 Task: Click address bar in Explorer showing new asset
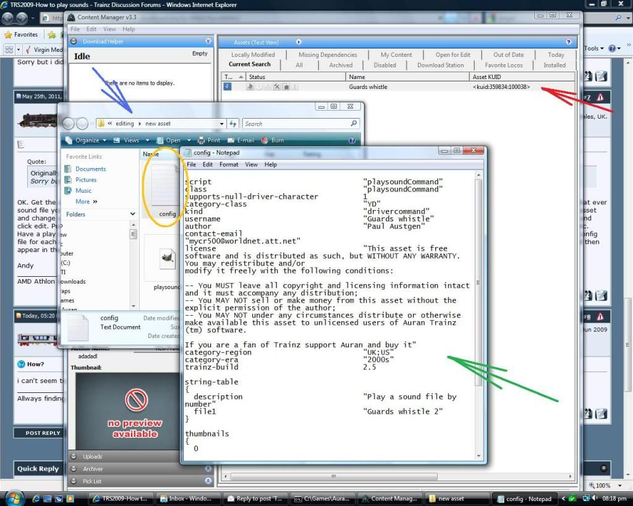click(x=161, y=124)
